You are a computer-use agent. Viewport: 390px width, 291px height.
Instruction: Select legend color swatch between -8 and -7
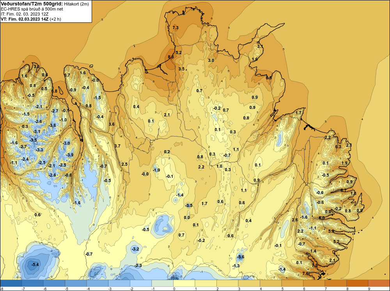coord(11,283)
